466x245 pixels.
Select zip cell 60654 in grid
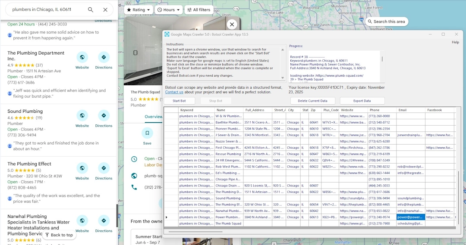click(315, 205)
